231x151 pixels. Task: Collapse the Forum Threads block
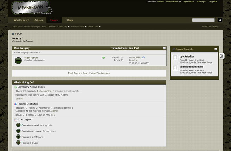216,49
